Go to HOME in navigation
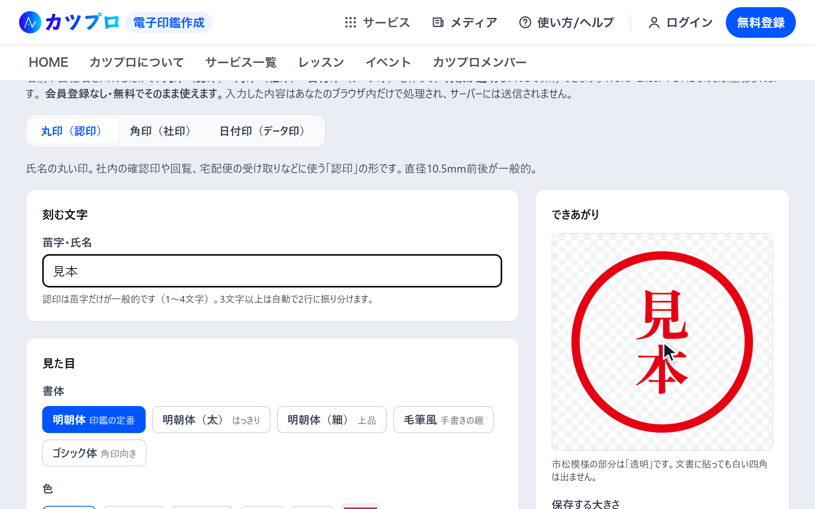 (x=49, y=62)
